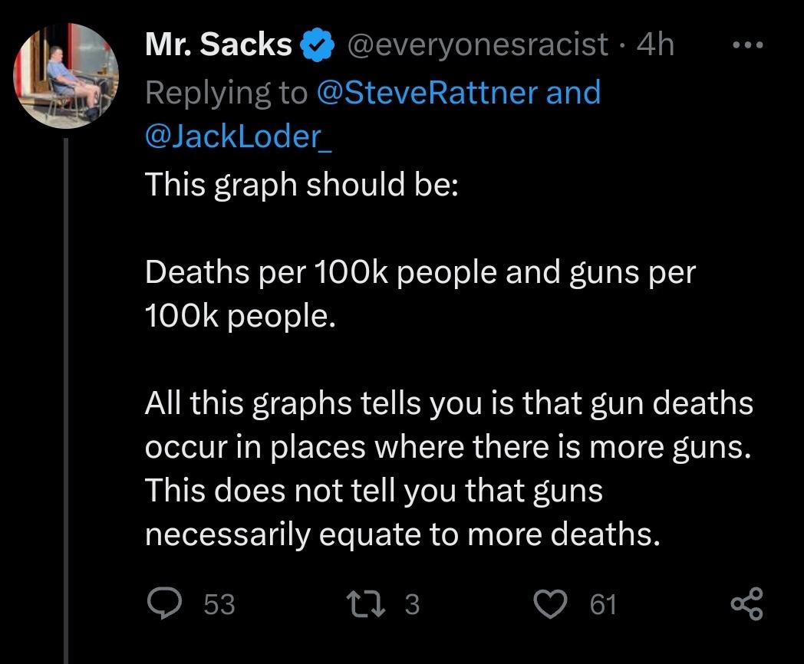Click the 'Replying to' label
The image size is (804, 664).
point(226,93)
